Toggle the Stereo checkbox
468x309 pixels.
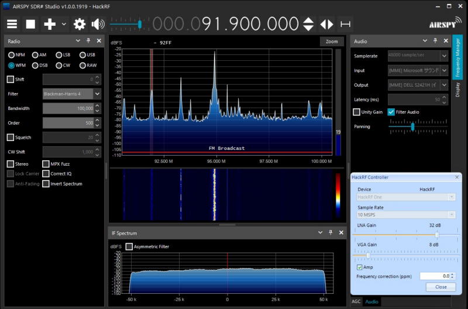(11, 164)
